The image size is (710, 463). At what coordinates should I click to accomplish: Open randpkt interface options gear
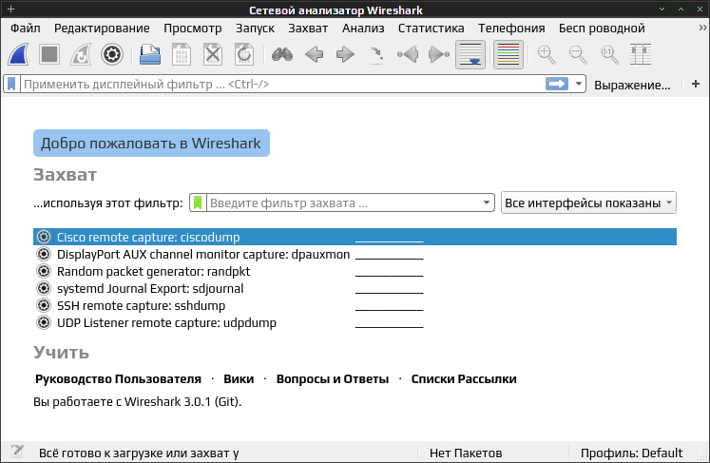[44, 271]
